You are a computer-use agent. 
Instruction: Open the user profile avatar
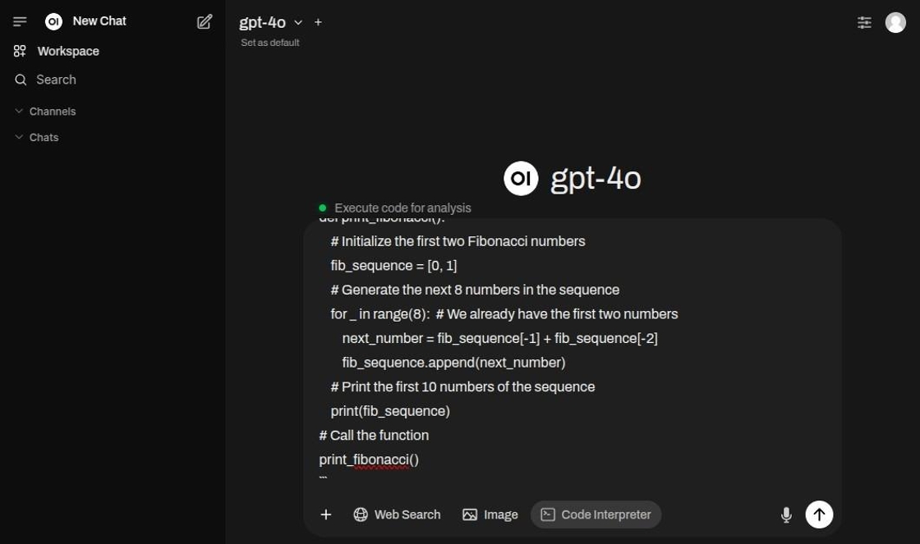(x=895, y=22)
